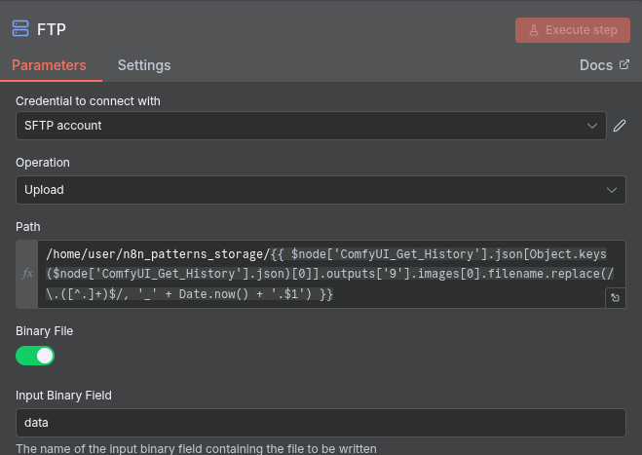Screen dimensions: 642x455
Task: Click the FTP node title text
Action: click(52, 29)
